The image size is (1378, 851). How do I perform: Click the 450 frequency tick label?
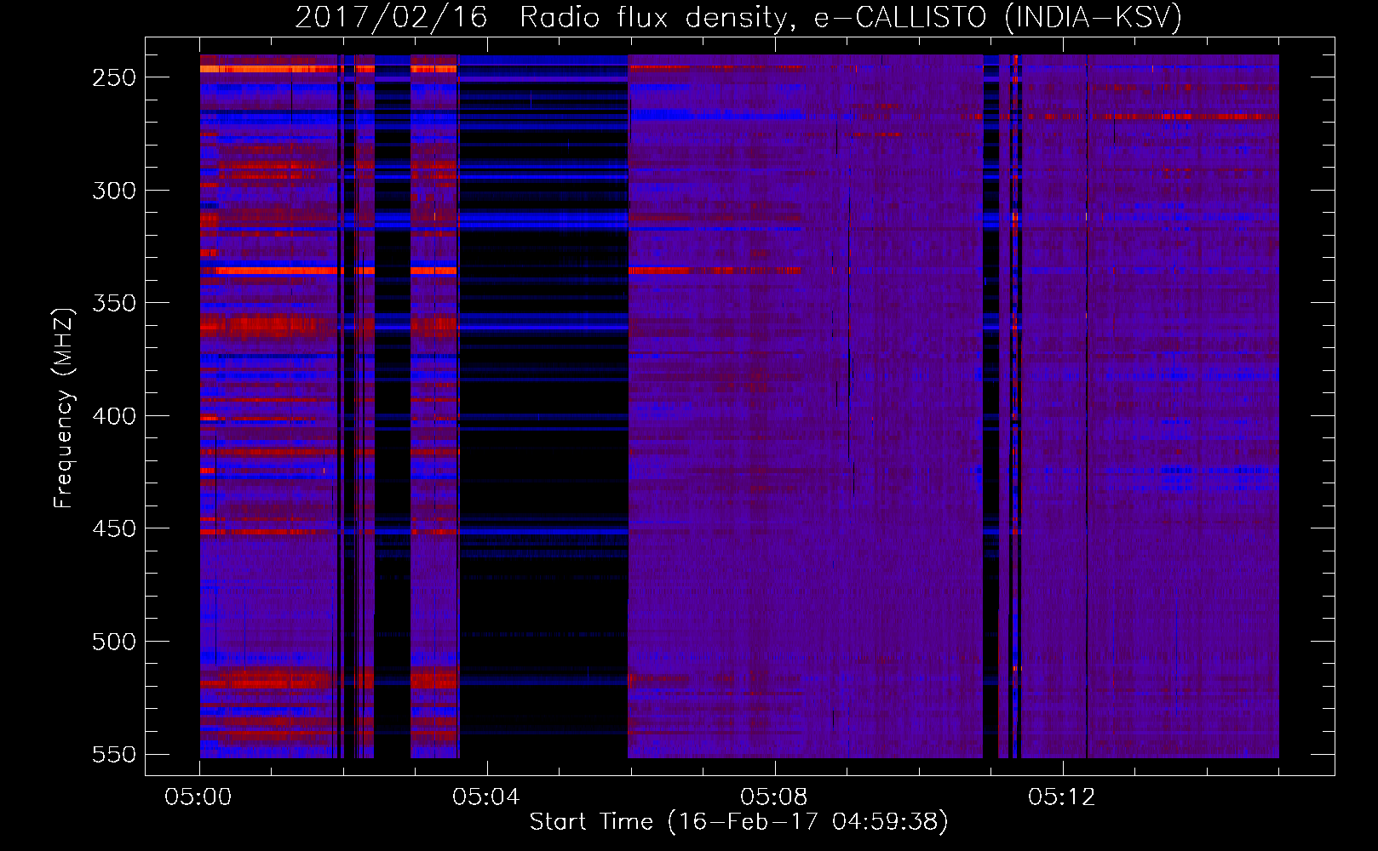pos(114,528)
